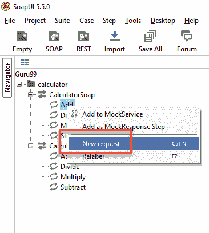Viewport: 209px width, 233px height.
Task: Click the Import project icon
Action: [115, 36]
